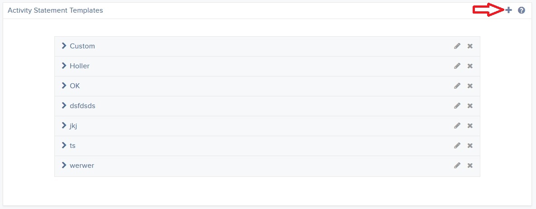Remove the Holler template
Image resolution: width=536 pixels, height=209 pixels.
[x=470, y=66]
